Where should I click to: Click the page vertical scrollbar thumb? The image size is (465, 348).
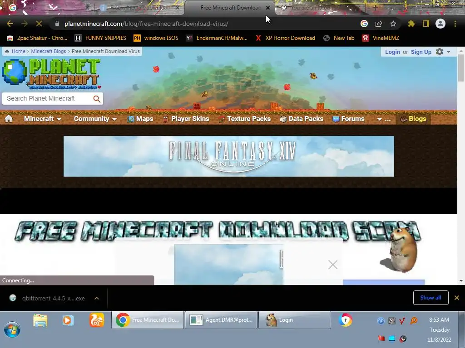[x=461, y=68]
